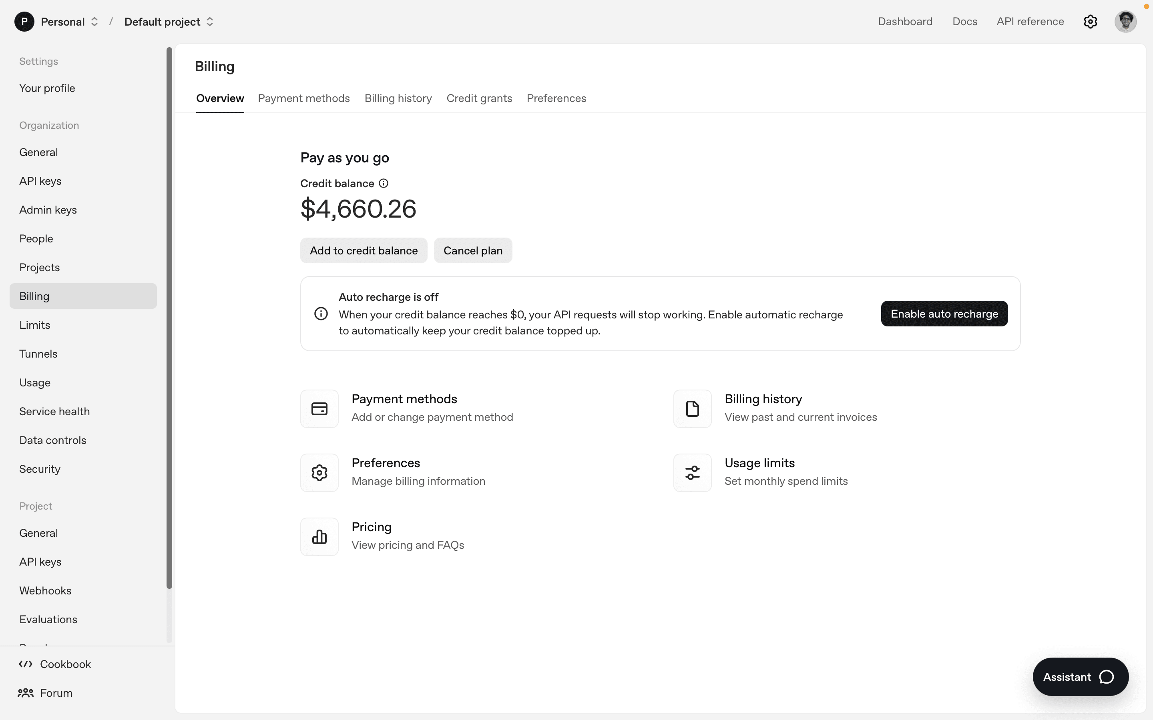Open API reference link in header
Screen dimensions: 1153x720
pyautogui.click(x=1030, y=22)
